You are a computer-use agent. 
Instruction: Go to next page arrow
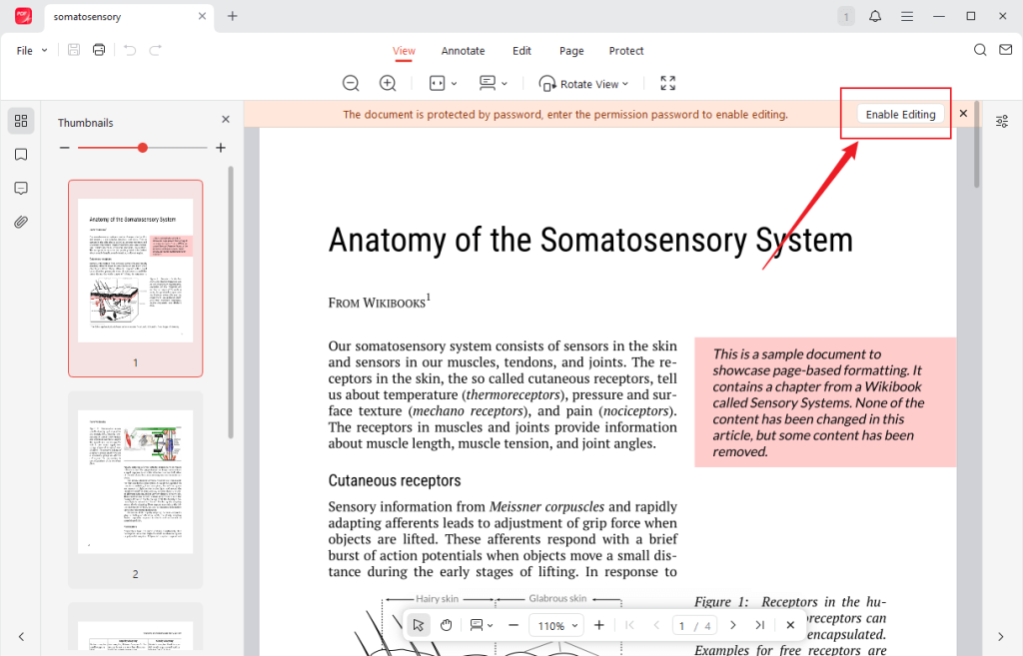coord(733,625)
